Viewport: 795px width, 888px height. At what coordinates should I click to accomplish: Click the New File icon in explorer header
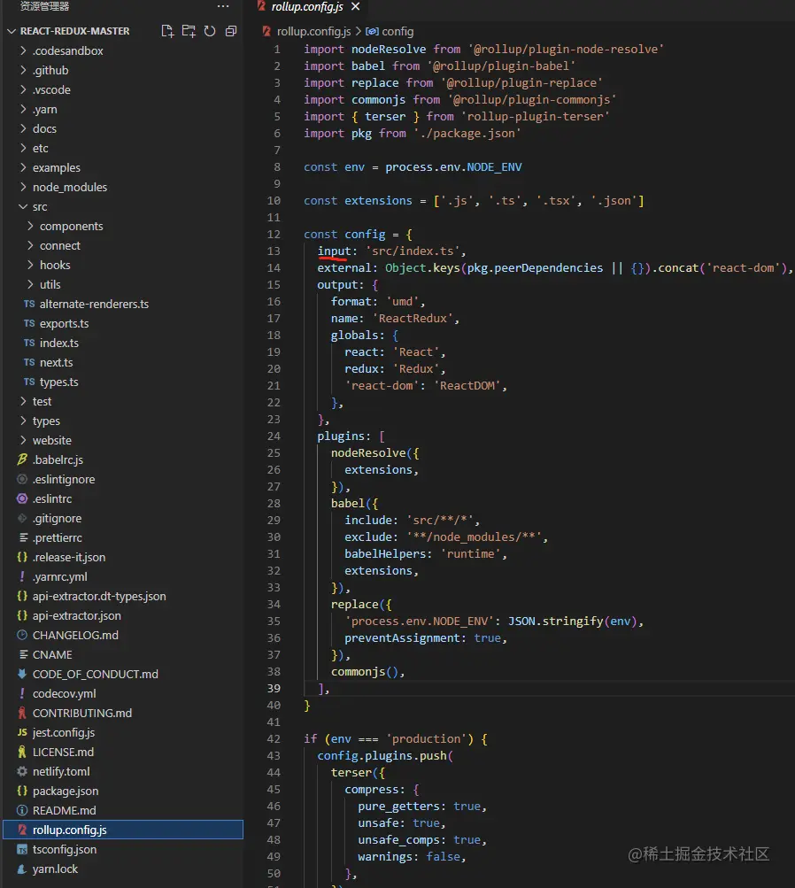click(167, 31)
